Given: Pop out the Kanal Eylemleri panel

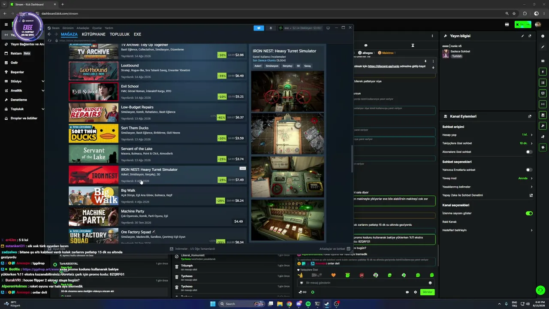Looking at the screenshot, I should [x=530, y=116].
